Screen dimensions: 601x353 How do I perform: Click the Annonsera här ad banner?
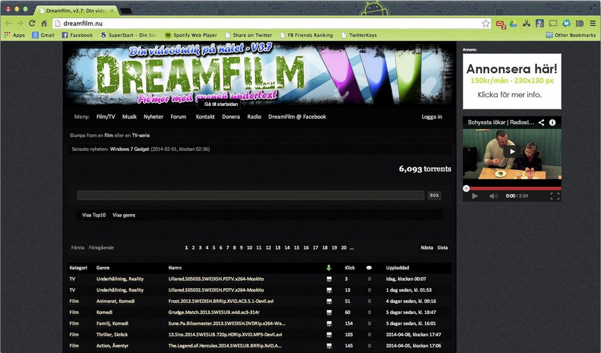[x=512, y=81]
